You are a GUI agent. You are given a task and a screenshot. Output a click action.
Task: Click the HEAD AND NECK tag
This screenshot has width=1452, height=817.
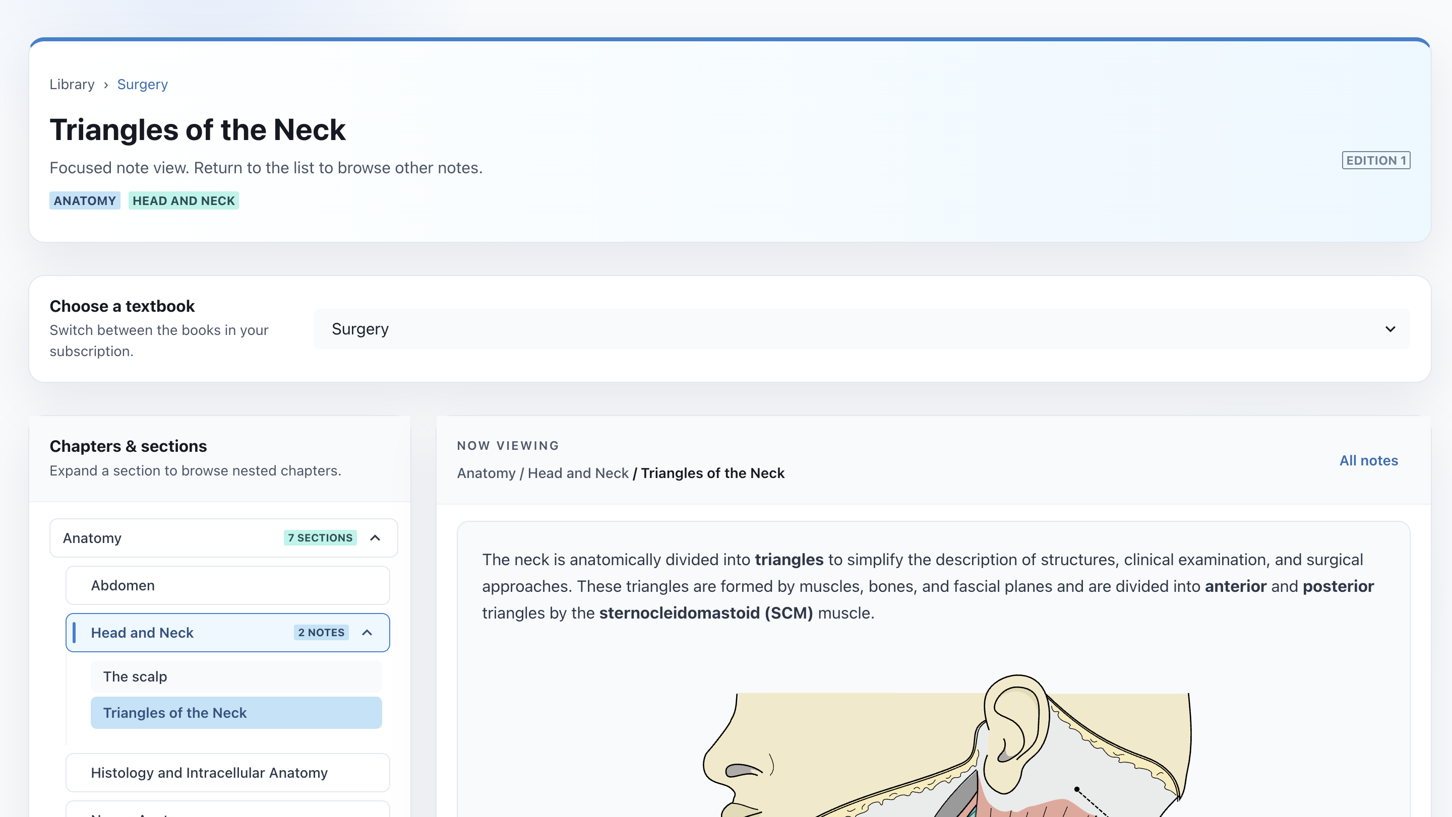click(183, 200)
